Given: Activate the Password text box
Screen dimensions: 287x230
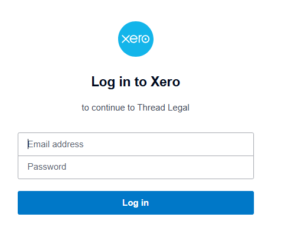Looking at the screenshot, I should [x=136, y=167].
